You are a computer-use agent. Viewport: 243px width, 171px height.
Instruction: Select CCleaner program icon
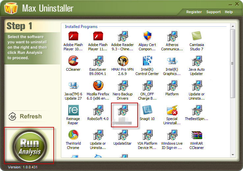tap(73, 61)
